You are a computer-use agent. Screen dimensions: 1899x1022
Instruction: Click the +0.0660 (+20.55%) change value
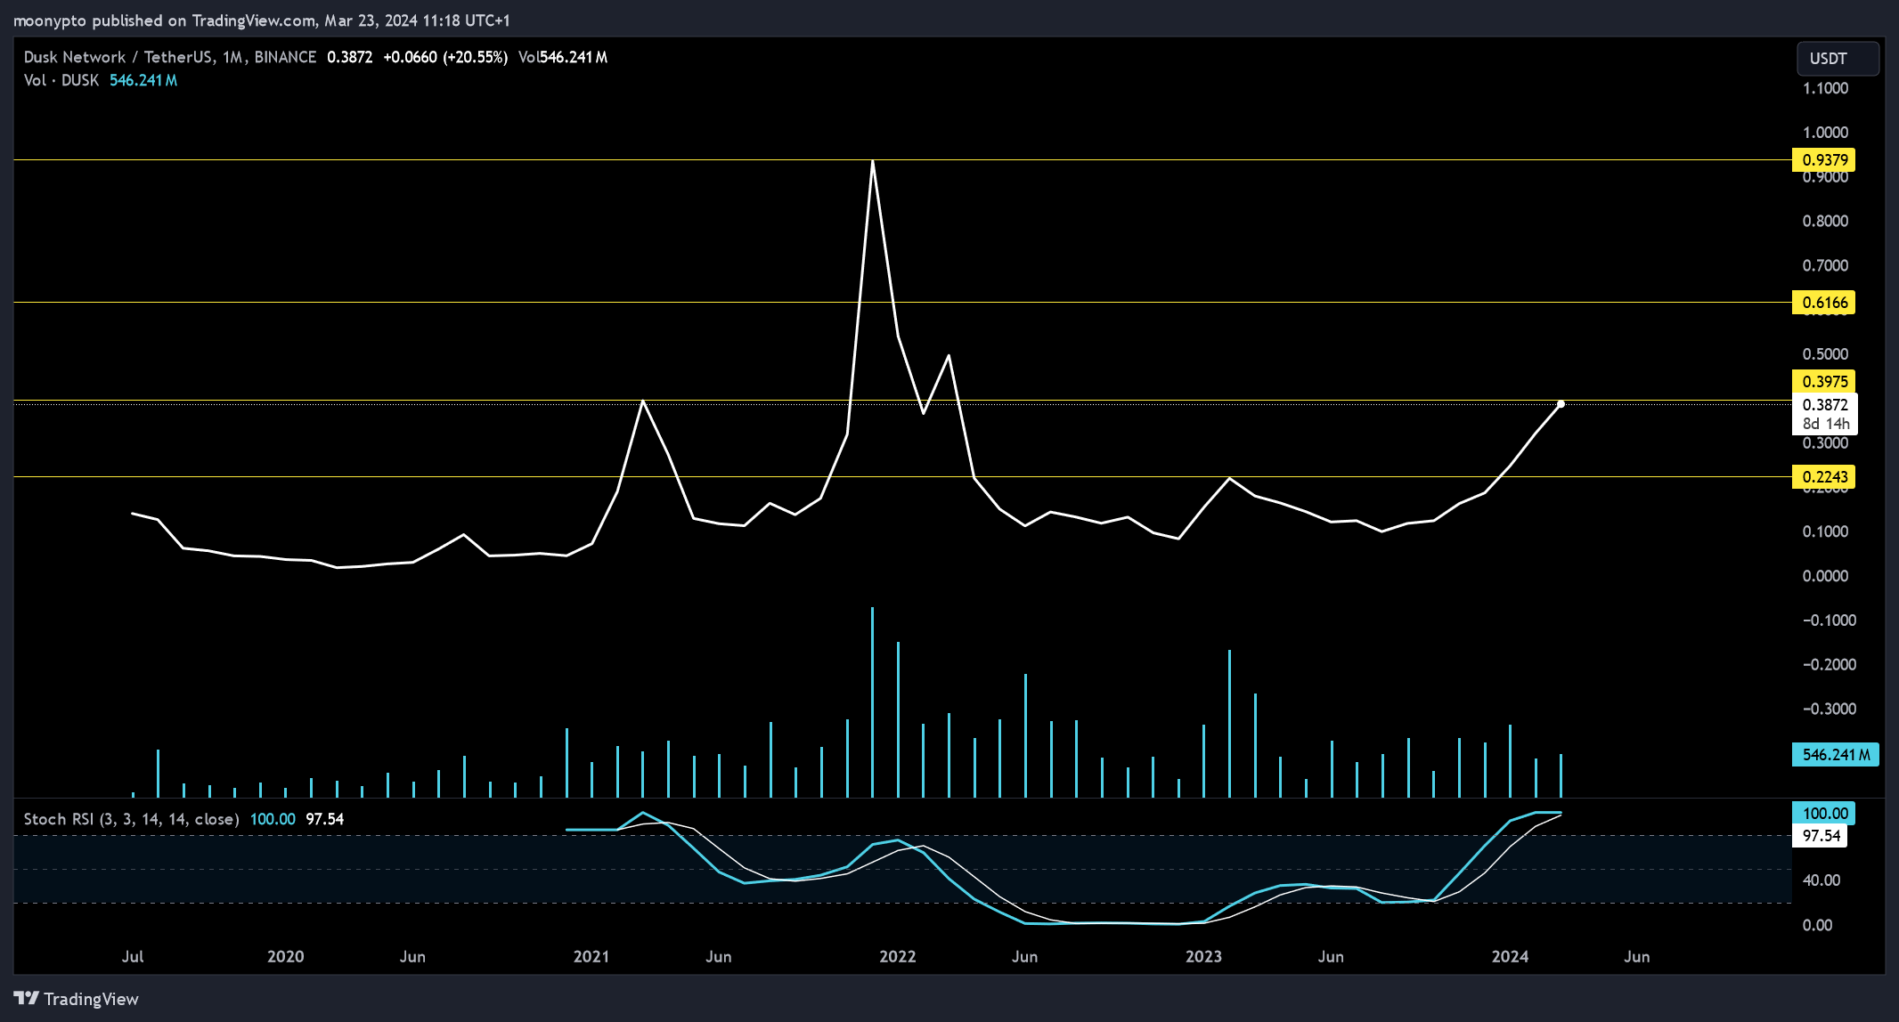[x=445, y=57]
